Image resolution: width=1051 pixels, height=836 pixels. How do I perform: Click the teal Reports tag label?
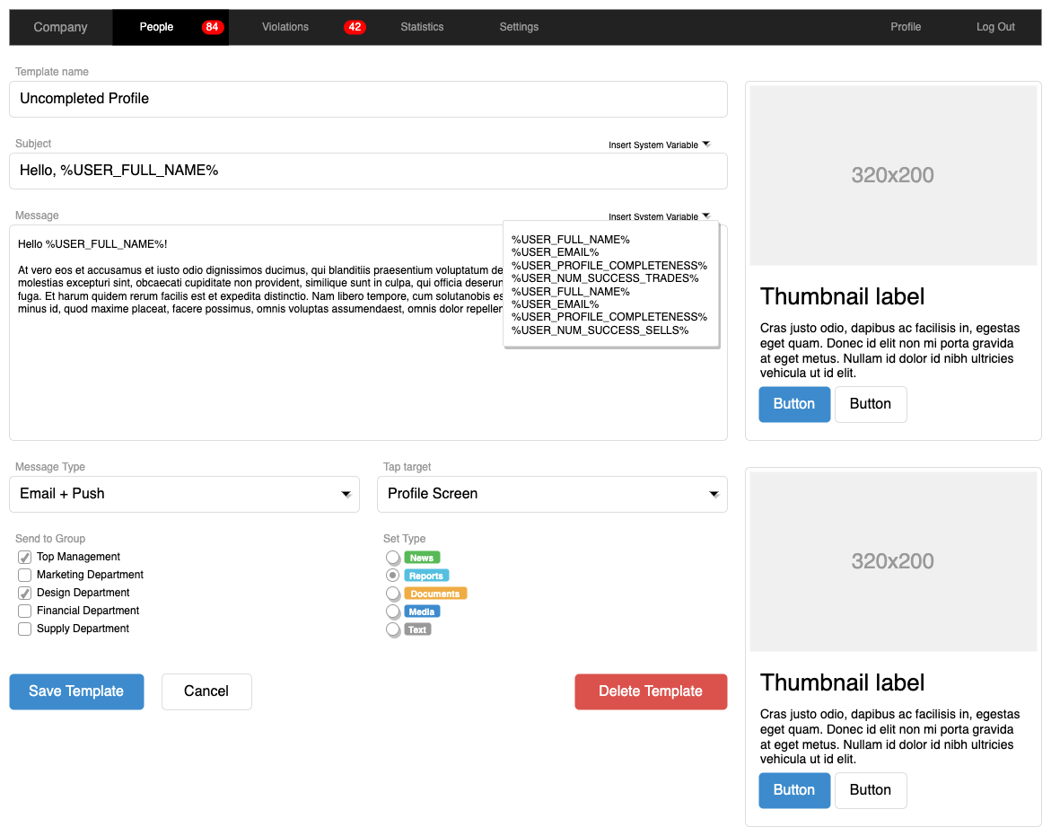(x=426, y=575)
